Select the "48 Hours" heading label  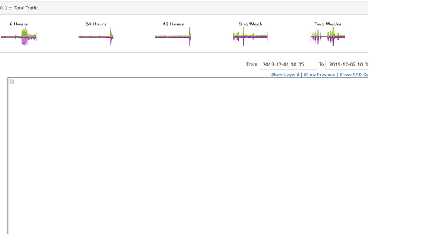(x=173, y=24)
